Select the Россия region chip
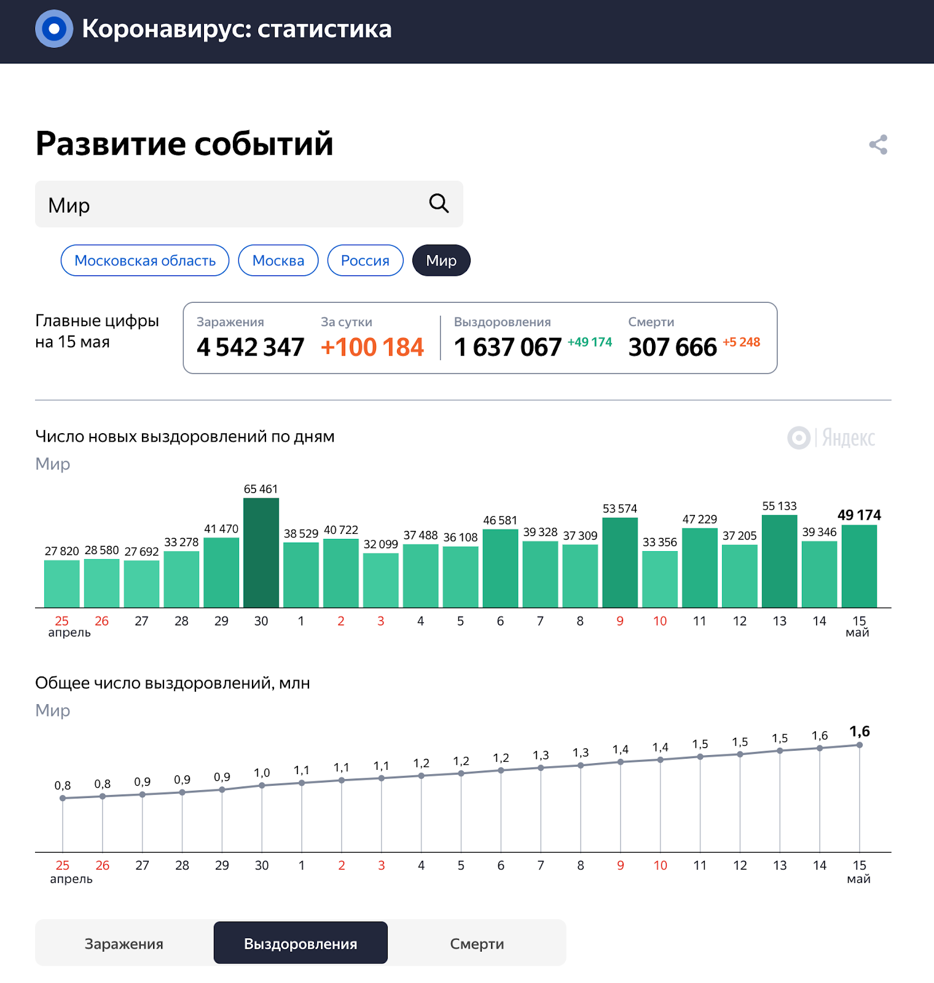This screenshot has height=983, width=934. pos(365,260)
